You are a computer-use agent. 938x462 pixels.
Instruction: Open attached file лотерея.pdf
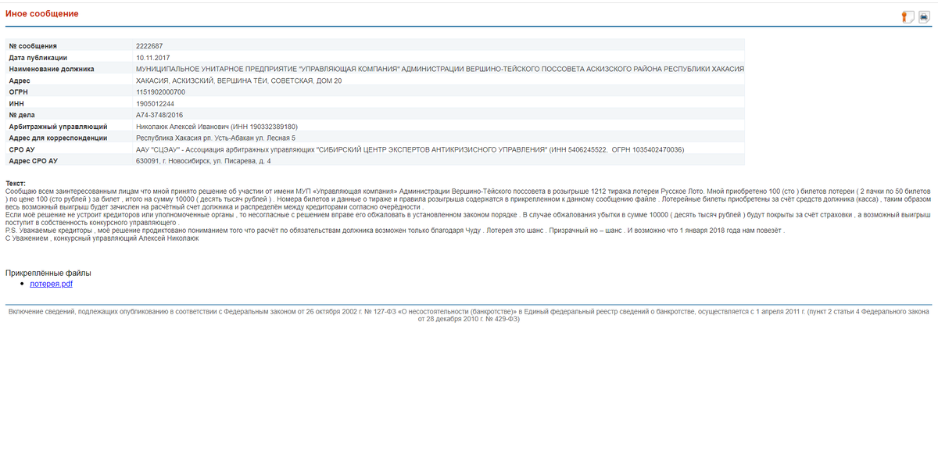click(52, 284)
